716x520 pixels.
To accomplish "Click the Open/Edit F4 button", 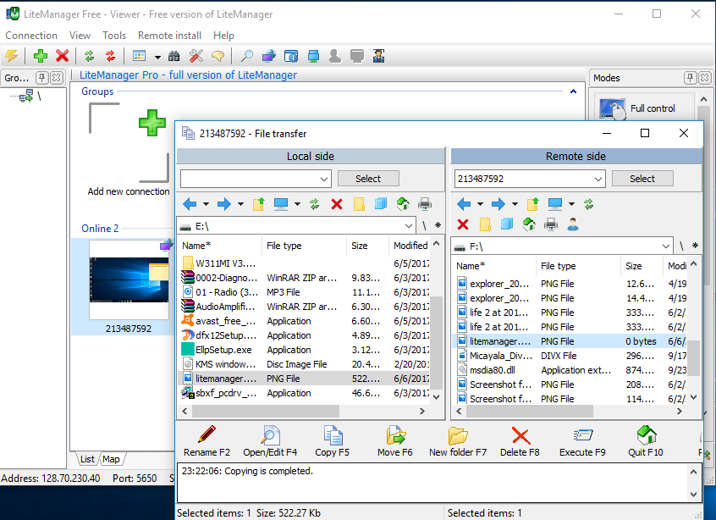I will pyautogui.click(x=270, y=441).
